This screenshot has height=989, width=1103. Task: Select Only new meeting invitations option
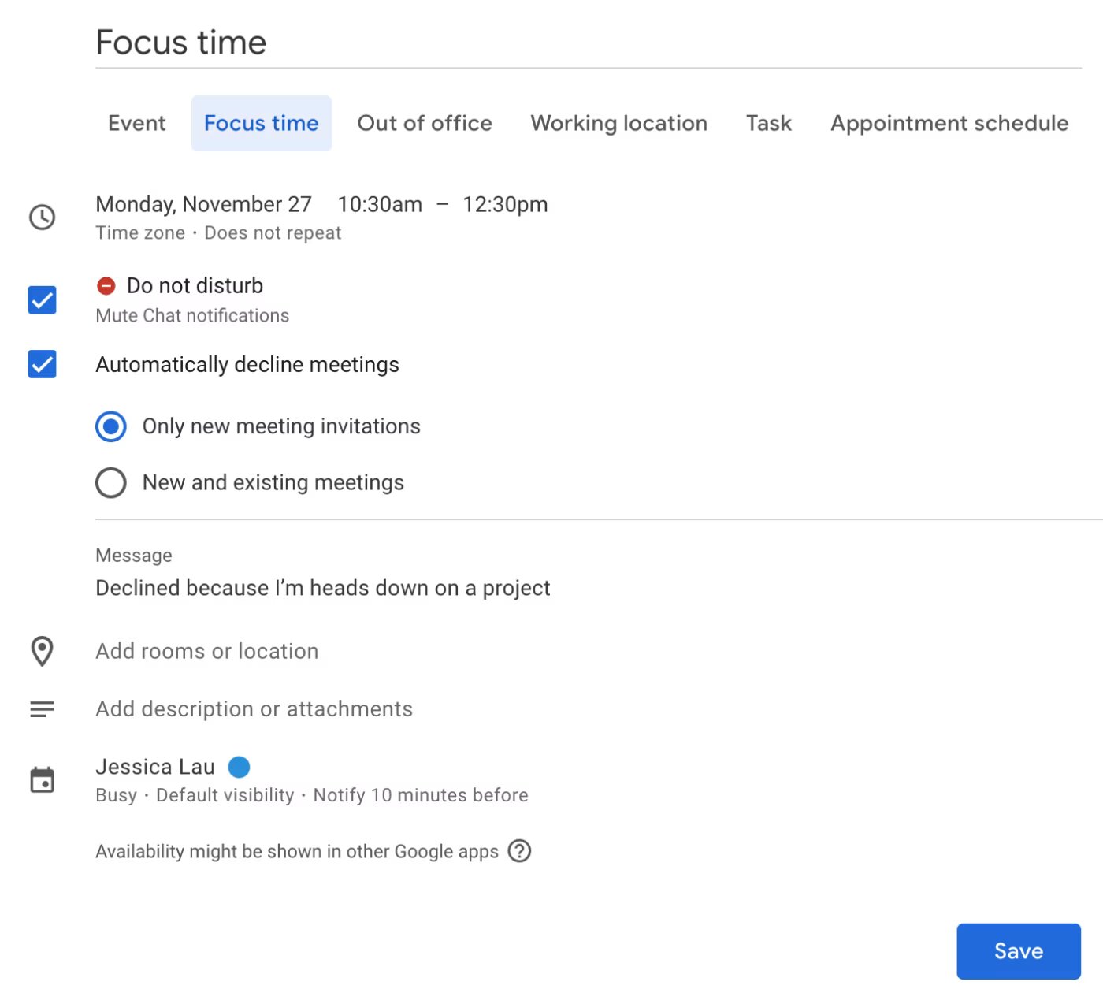[111, 426]
